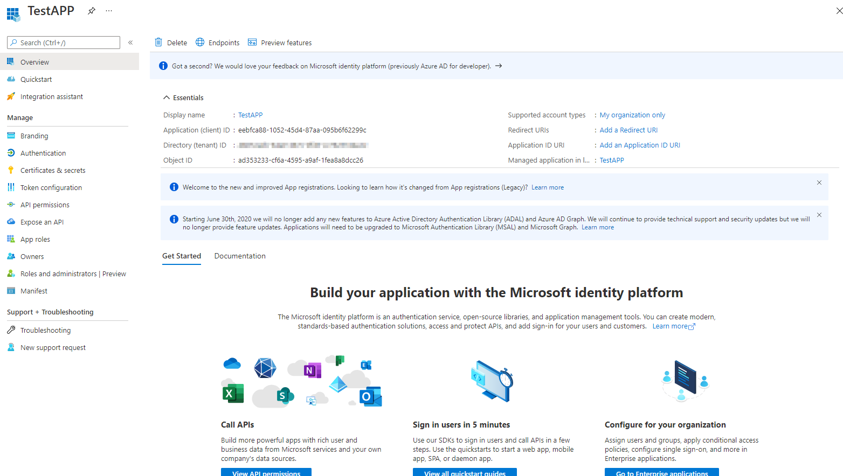This screenshot has height=476, width=843.
Task: Open Preview features from the toolbar
Action: click(x=280, y=42)
